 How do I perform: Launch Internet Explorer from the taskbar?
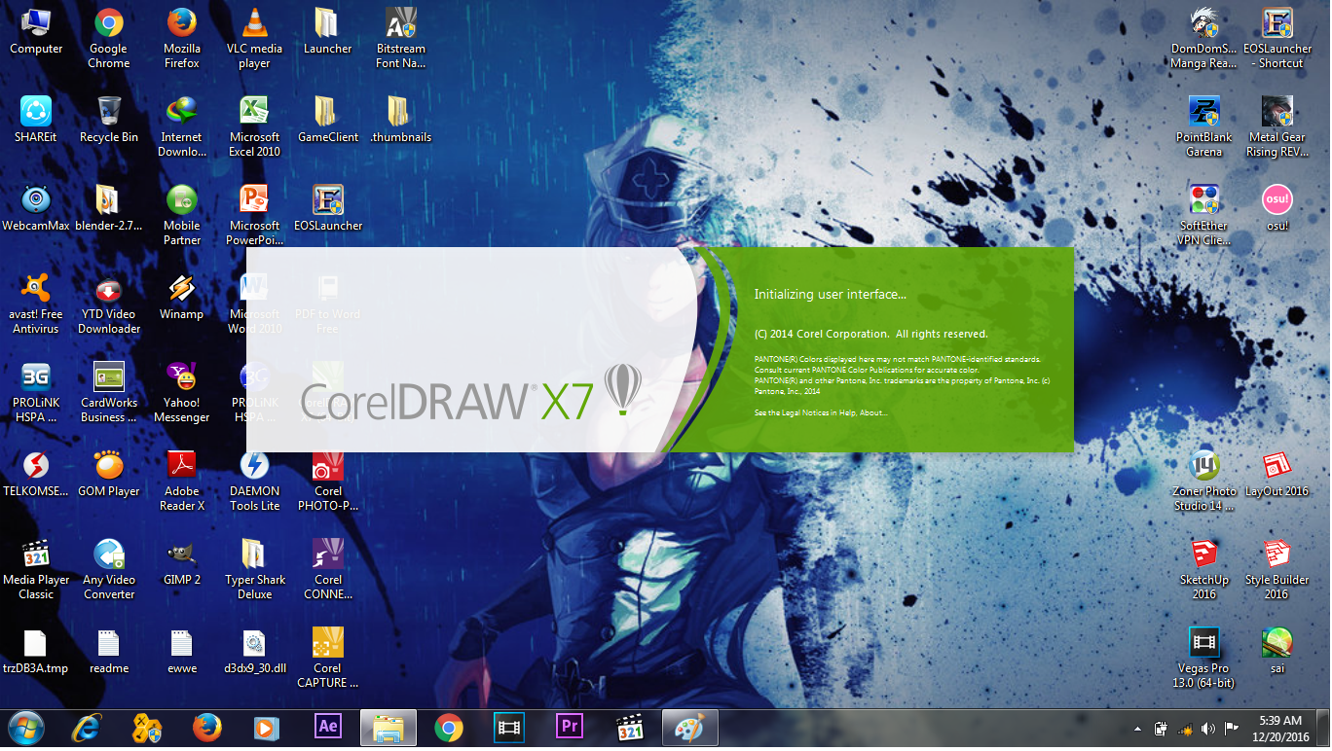click(89, 728)
